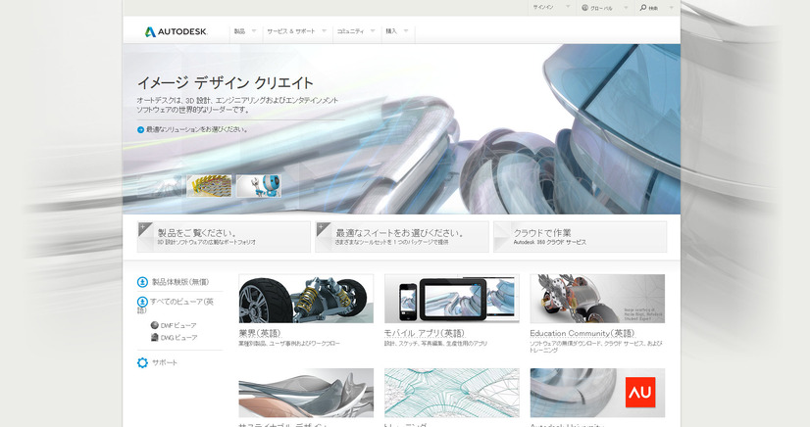810x427 pixels.
Task: Open the 製品をご覧ください banner button
Action: [224, 237]
